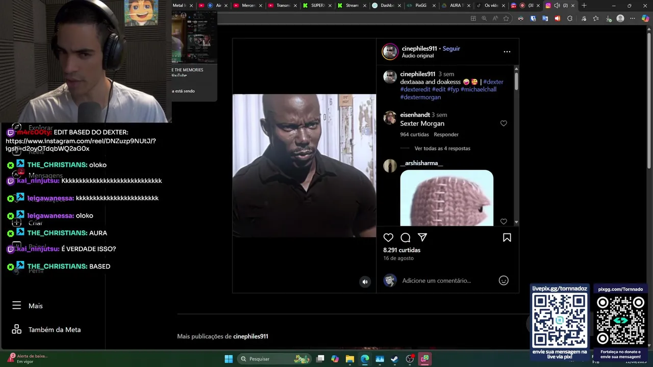Open the split screen icon in the address bar
This screenshot has width=653, height=367.
pyautogui.click(x=473, y=18)
